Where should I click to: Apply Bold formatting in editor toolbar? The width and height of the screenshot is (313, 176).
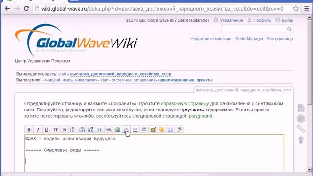(x=29, y=130)
